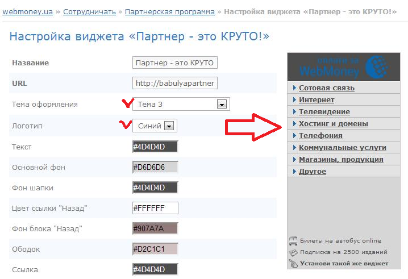Select Коммунальные услуги in widget menu

[342, 148]
